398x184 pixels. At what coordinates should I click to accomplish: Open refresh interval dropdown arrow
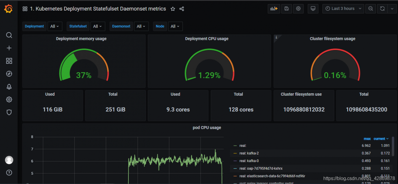point(392,9)
